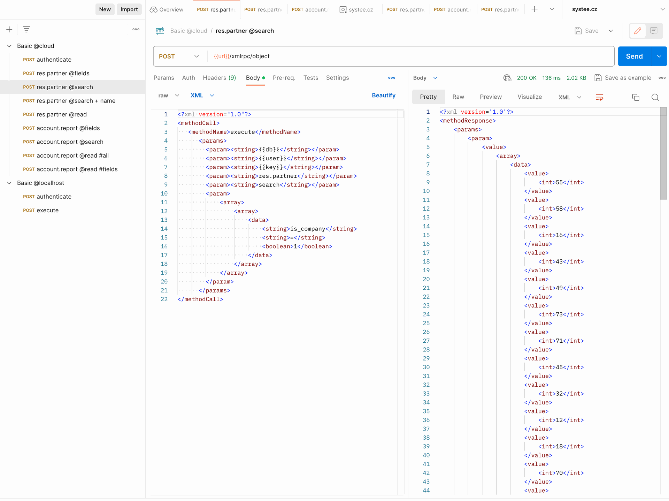Click the filter icon in the sidebar search

click(x=26, y=30)
